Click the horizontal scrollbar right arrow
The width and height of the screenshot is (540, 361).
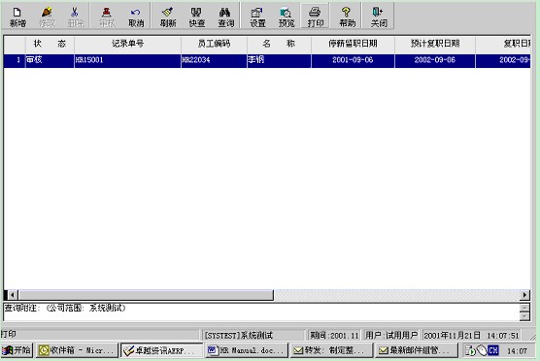pyautogui.click(x=524, y=295)
